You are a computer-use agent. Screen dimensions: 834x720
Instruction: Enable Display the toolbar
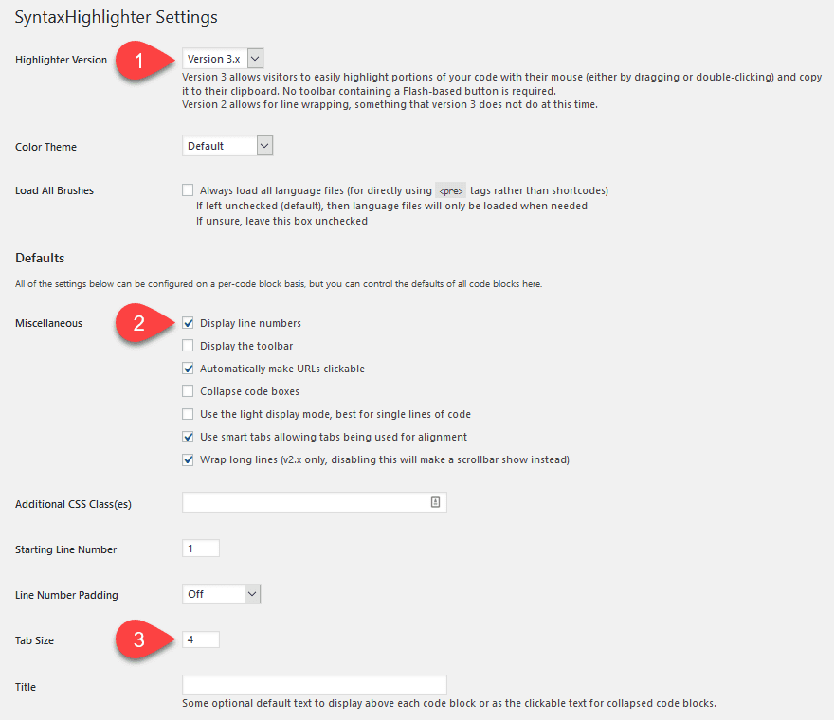(x=188, y=345)
